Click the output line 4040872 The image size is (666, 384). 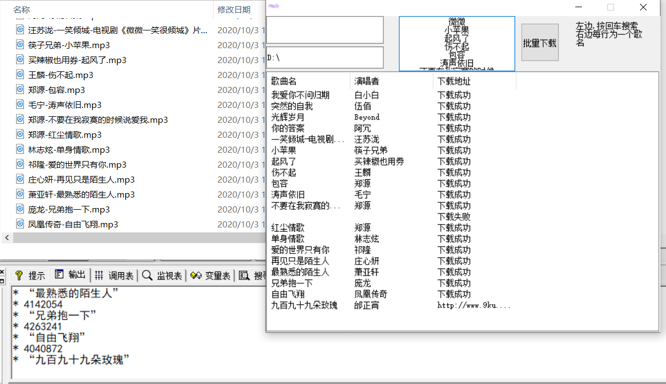(43, 349)
